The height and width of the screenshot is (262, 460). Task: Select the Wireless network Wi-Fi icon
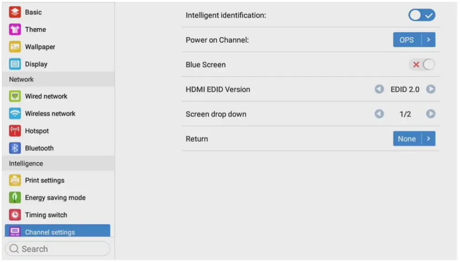click(15, 114)
